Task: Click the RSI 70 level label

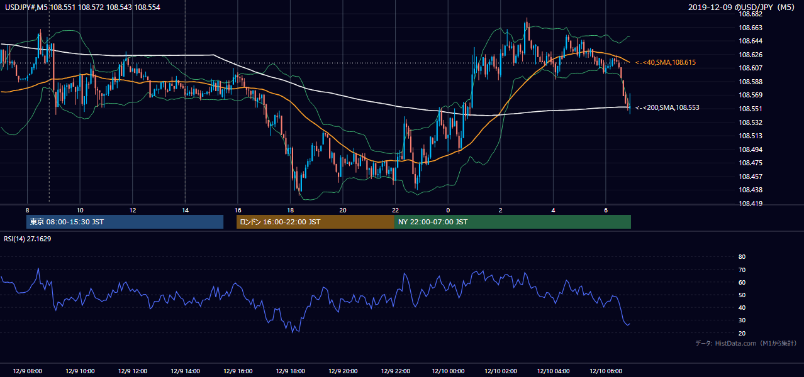Action: (742, 270)
